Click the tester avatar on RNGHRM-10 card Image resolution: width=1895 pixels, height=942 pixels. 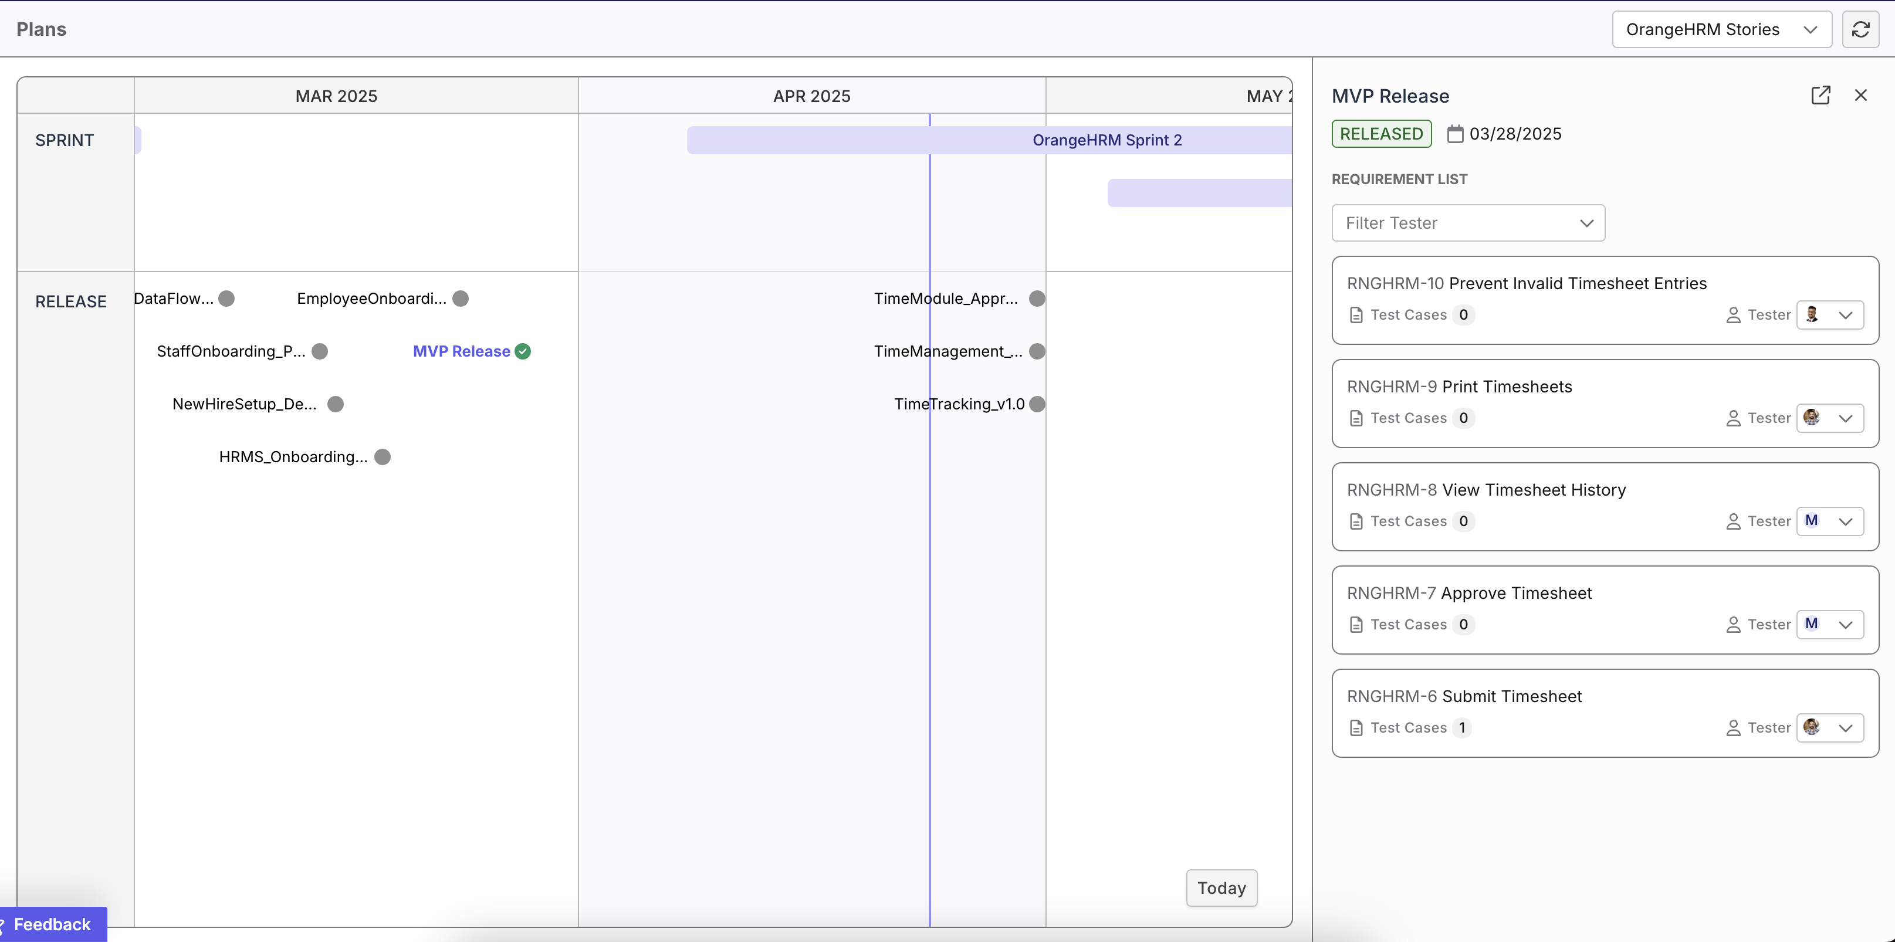[1813, 315]
